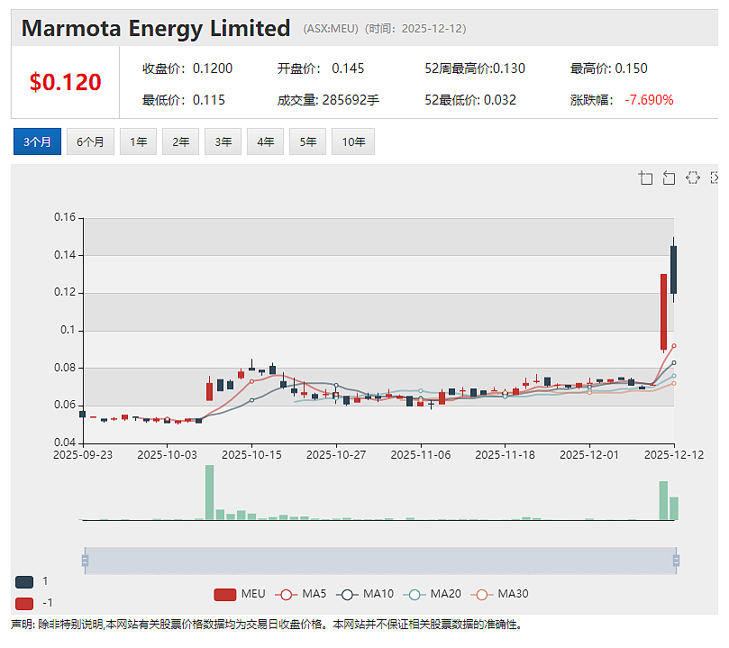Toggle MA20 legend entry
The height and width of the screenshot is (648, 729).
(x=432, y=595)
